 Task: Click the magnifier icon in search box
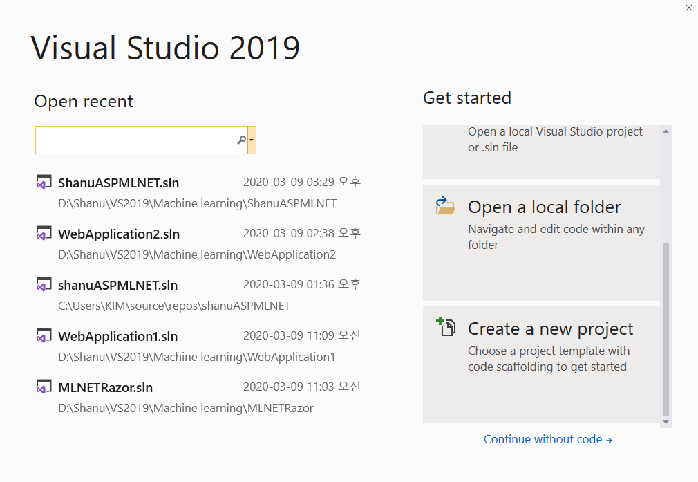(241, 140)
